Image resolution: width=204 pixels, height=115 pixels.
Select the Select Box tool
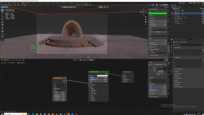point(2,10)
